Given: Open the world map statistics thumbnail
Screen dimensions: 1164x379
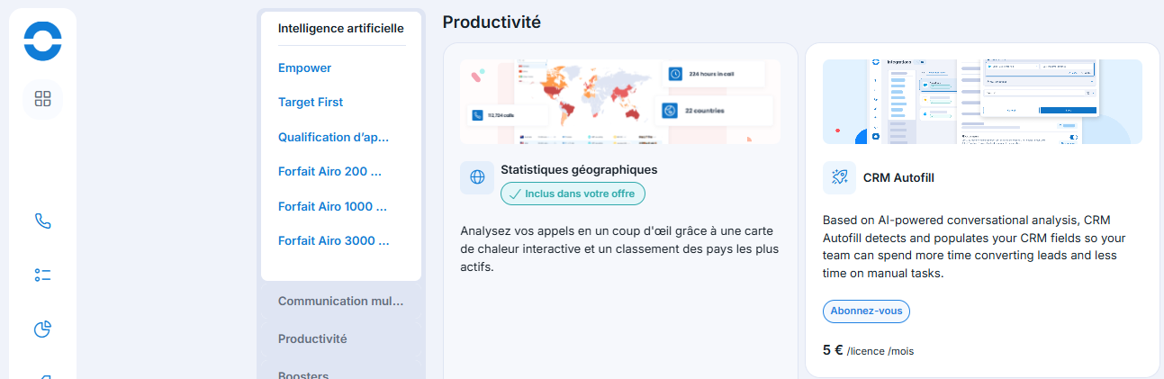Looking at the screenshot, I should tap(620, 101).
